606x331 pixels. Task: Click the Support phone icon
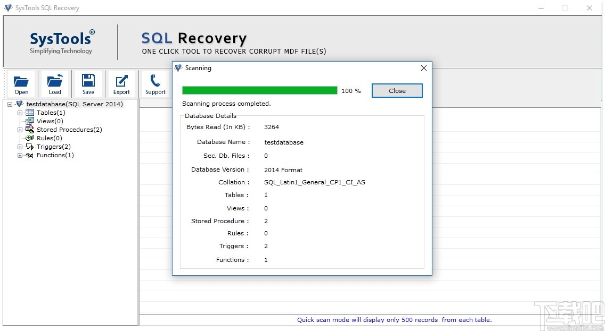click(155, 83)
